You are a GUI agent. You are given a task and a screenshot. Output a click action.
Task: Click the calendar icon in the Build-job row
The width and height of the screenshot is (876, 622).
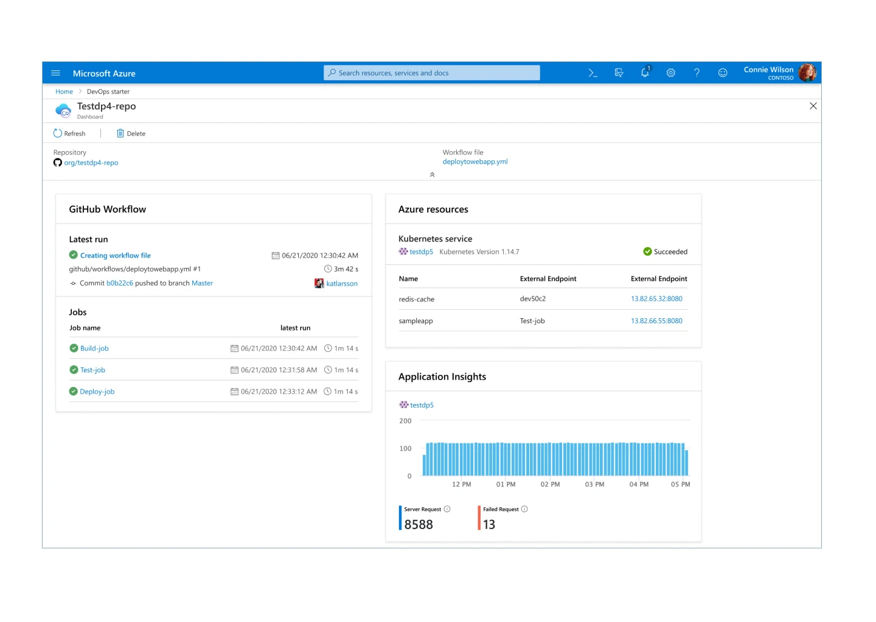pyautogui.click(x=234, y=349)
